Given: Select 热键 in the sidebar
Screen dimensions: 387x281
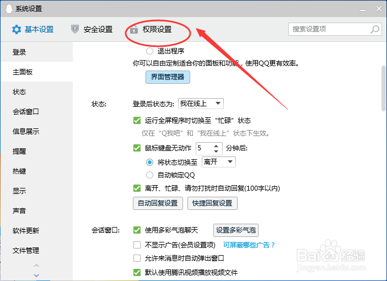Looking at the screenshot, I should tap(37, 171).
